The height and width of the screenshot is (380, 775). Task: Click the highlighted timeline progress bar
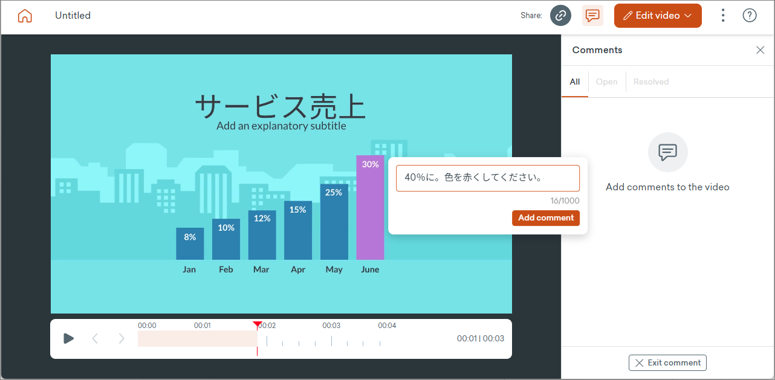pos(198,339)
